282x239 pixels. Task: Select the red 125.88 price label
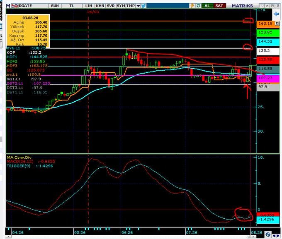(268, 60)
